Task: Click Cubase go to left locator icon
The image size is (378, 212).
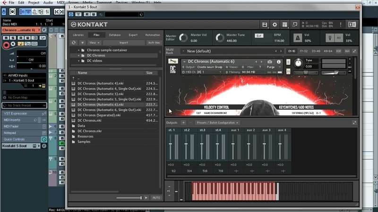Action: [x=57, y=11]
